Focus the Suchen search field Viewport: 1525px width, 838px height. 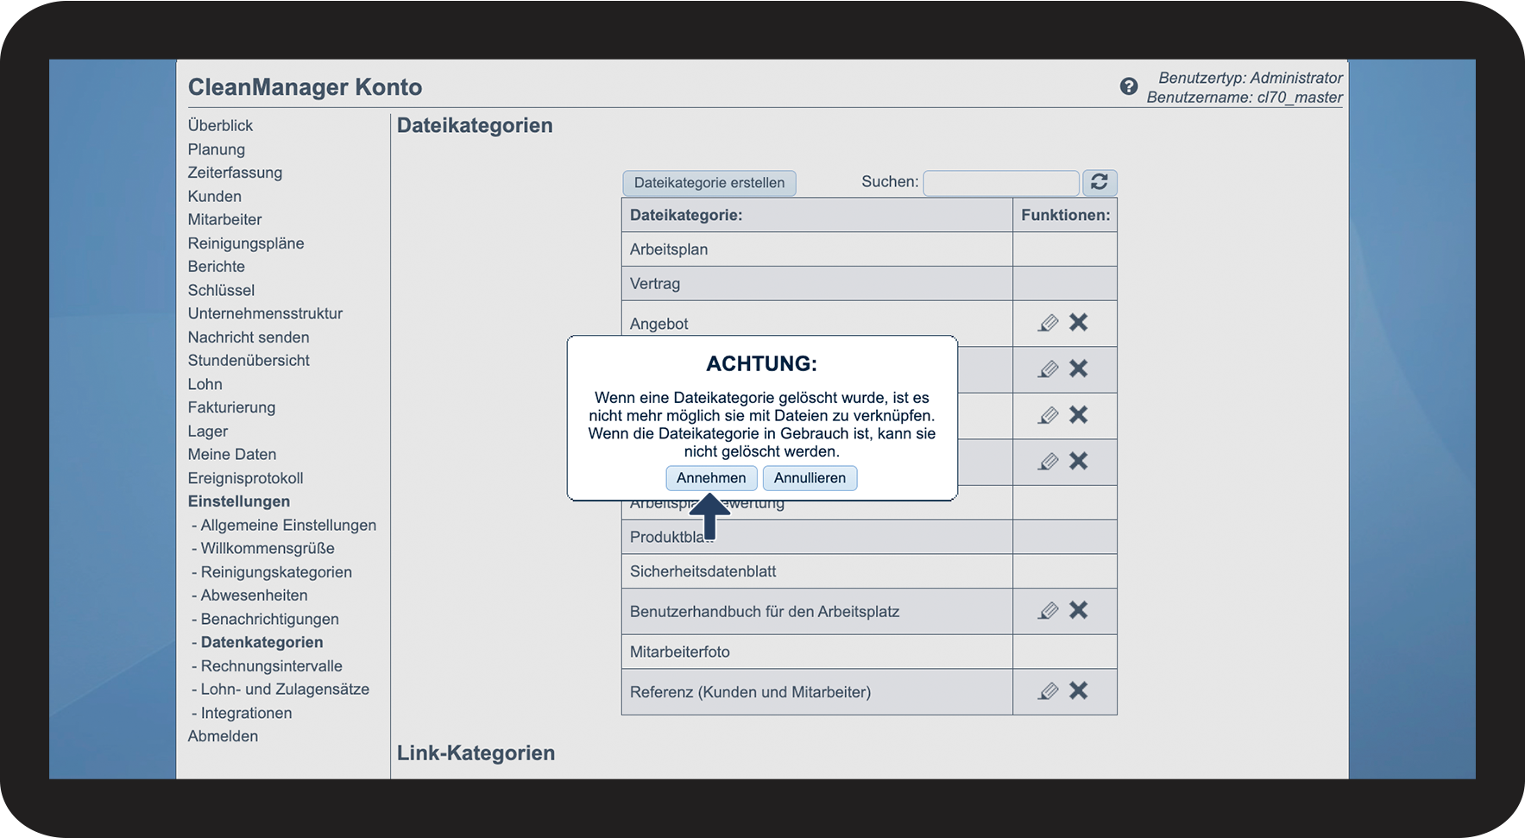point(1000,183)
